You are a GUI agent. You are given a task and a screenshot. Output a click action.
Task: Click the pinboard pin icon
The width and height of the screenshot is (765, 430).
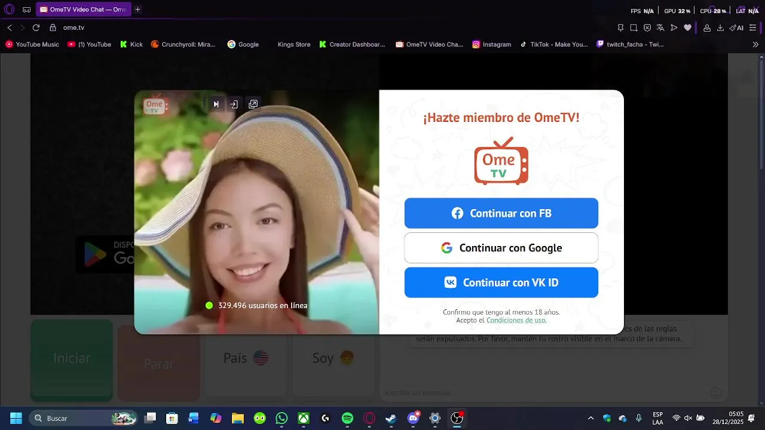620,27
